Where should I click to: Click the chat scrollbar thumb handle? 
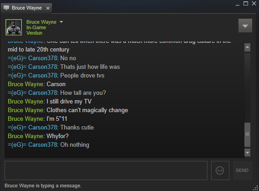click(247, 134)
